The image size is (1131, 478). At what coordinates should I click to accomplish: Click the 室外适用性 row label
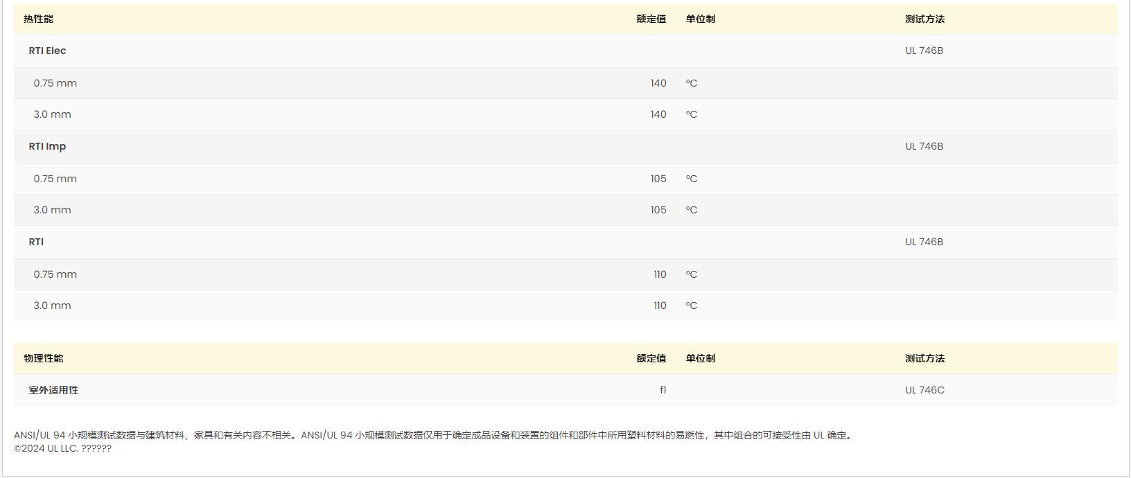pyautogui.click(x=53, y=391)
